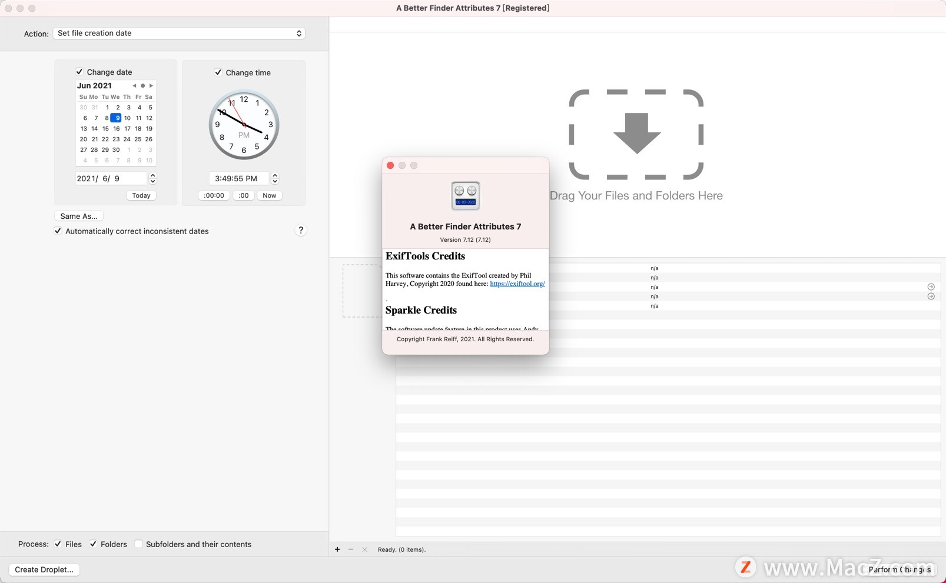Open the Same As... options
Viewport: 946px width, 583px height.
(79, 216)
